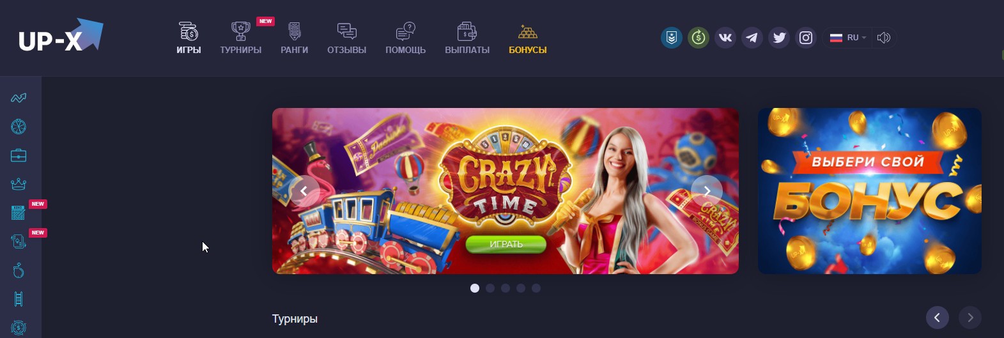1004x338 pixels.
Task: Expand the RU language dropdown
Action: point(848,38)
